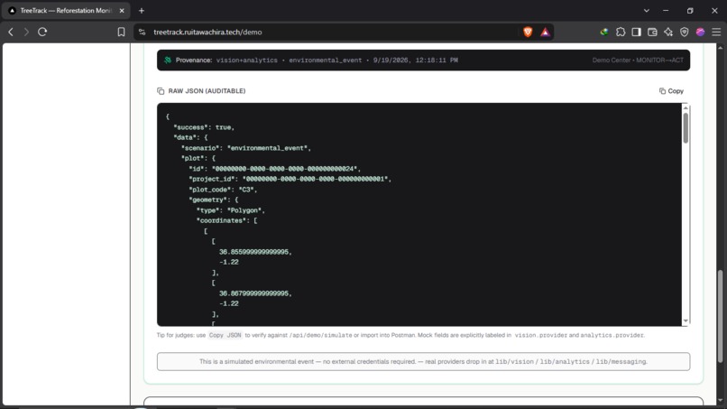
Task: Click the copy icon beside RAW JSON heading
Action: click(161, 91)
